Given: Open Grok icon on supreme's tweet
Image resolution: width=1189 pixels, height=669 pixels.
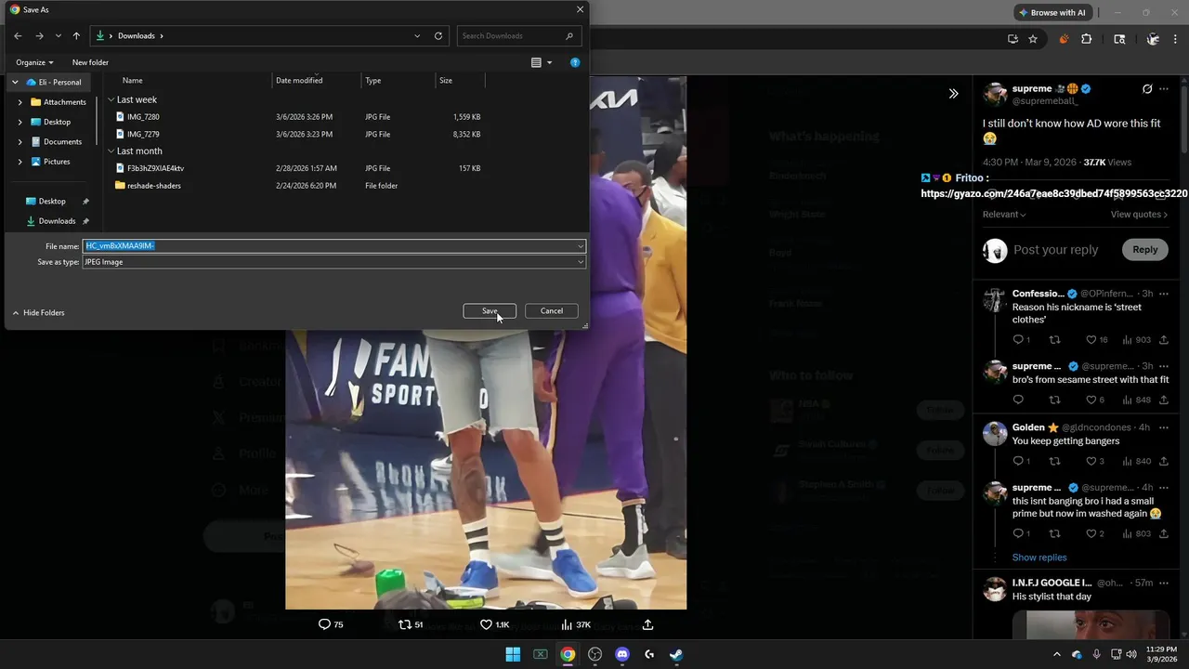Looking at the screenshot, I should click(1147, 89).
